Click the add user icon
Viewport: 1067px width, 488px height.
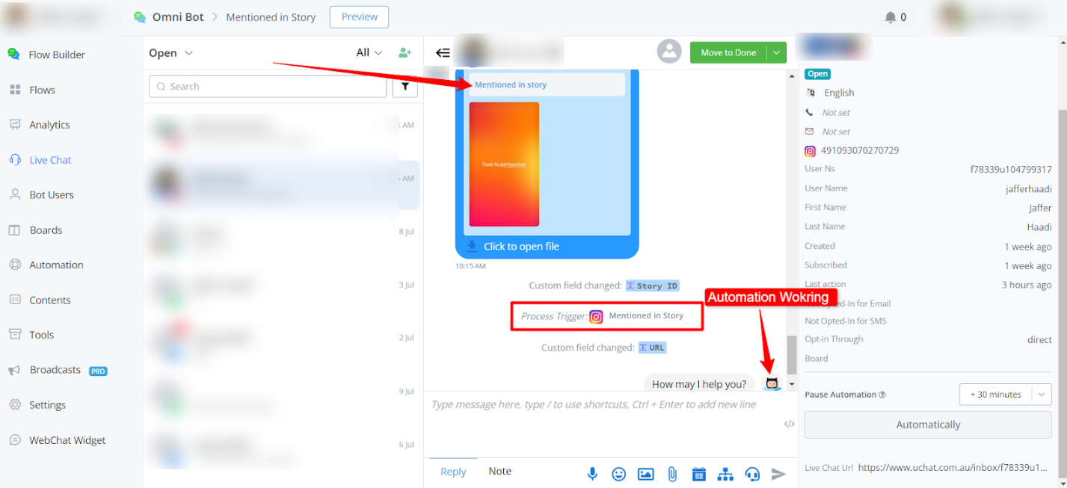tap(405, 53)
